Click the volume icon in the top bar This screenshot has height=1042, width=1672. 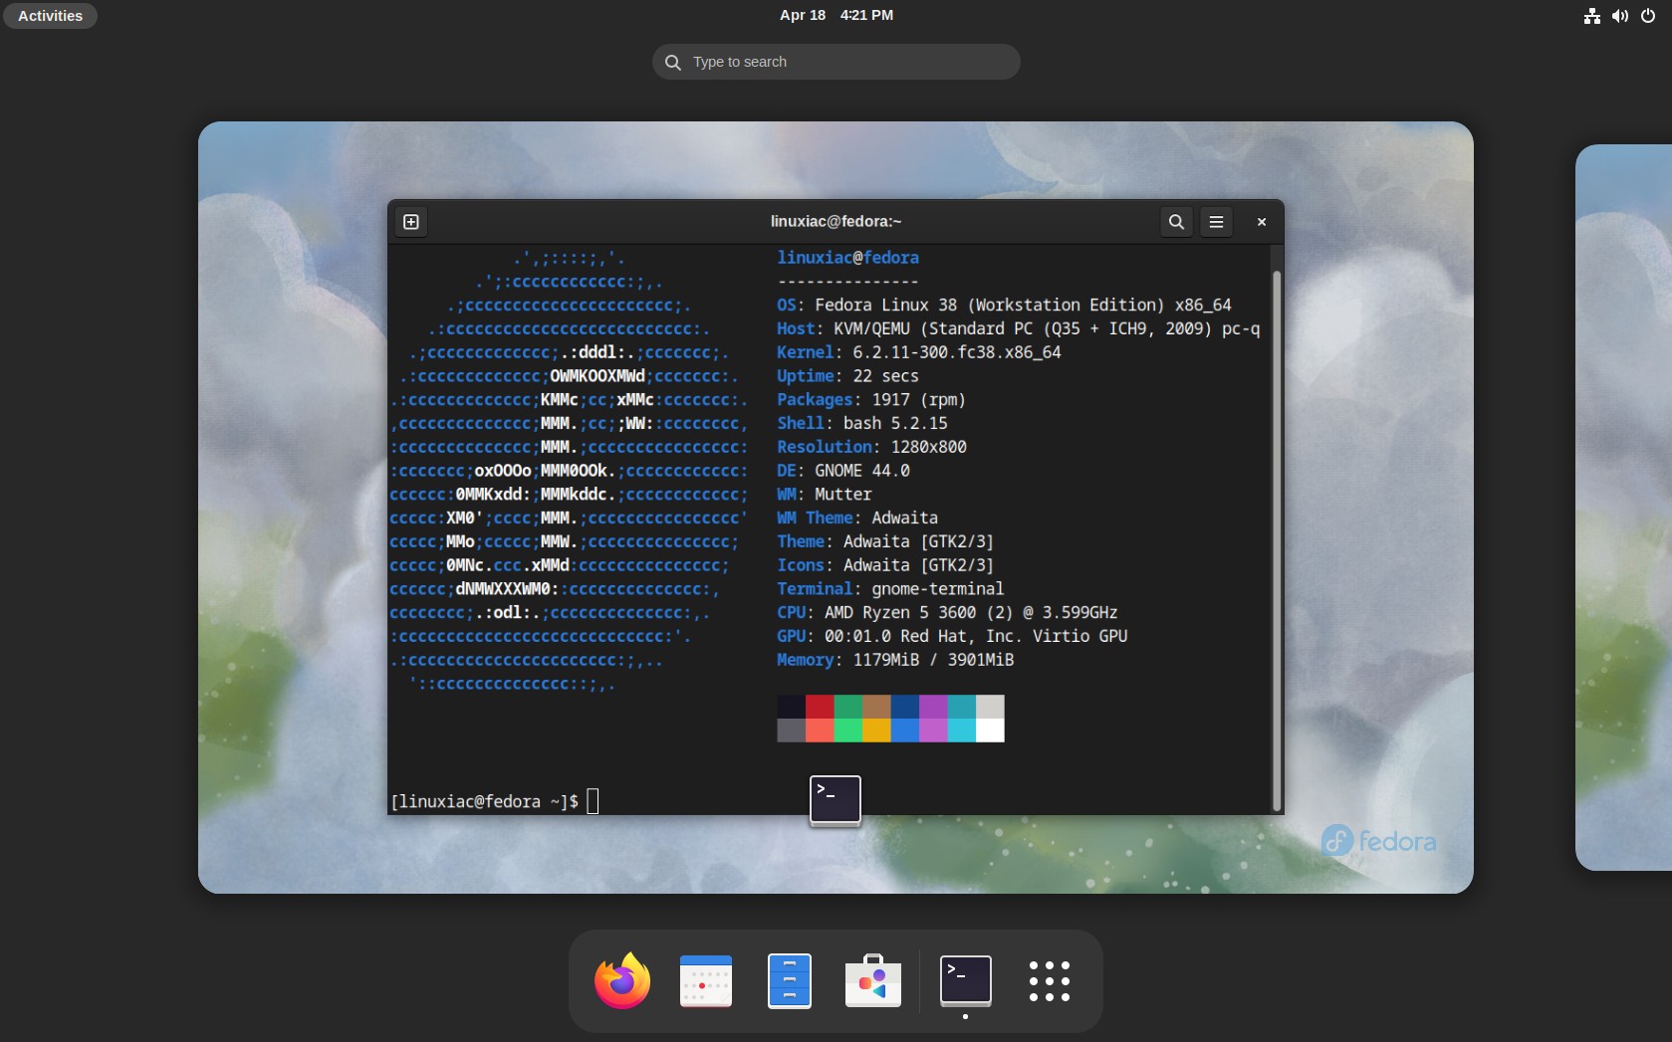click(1620, 16)
